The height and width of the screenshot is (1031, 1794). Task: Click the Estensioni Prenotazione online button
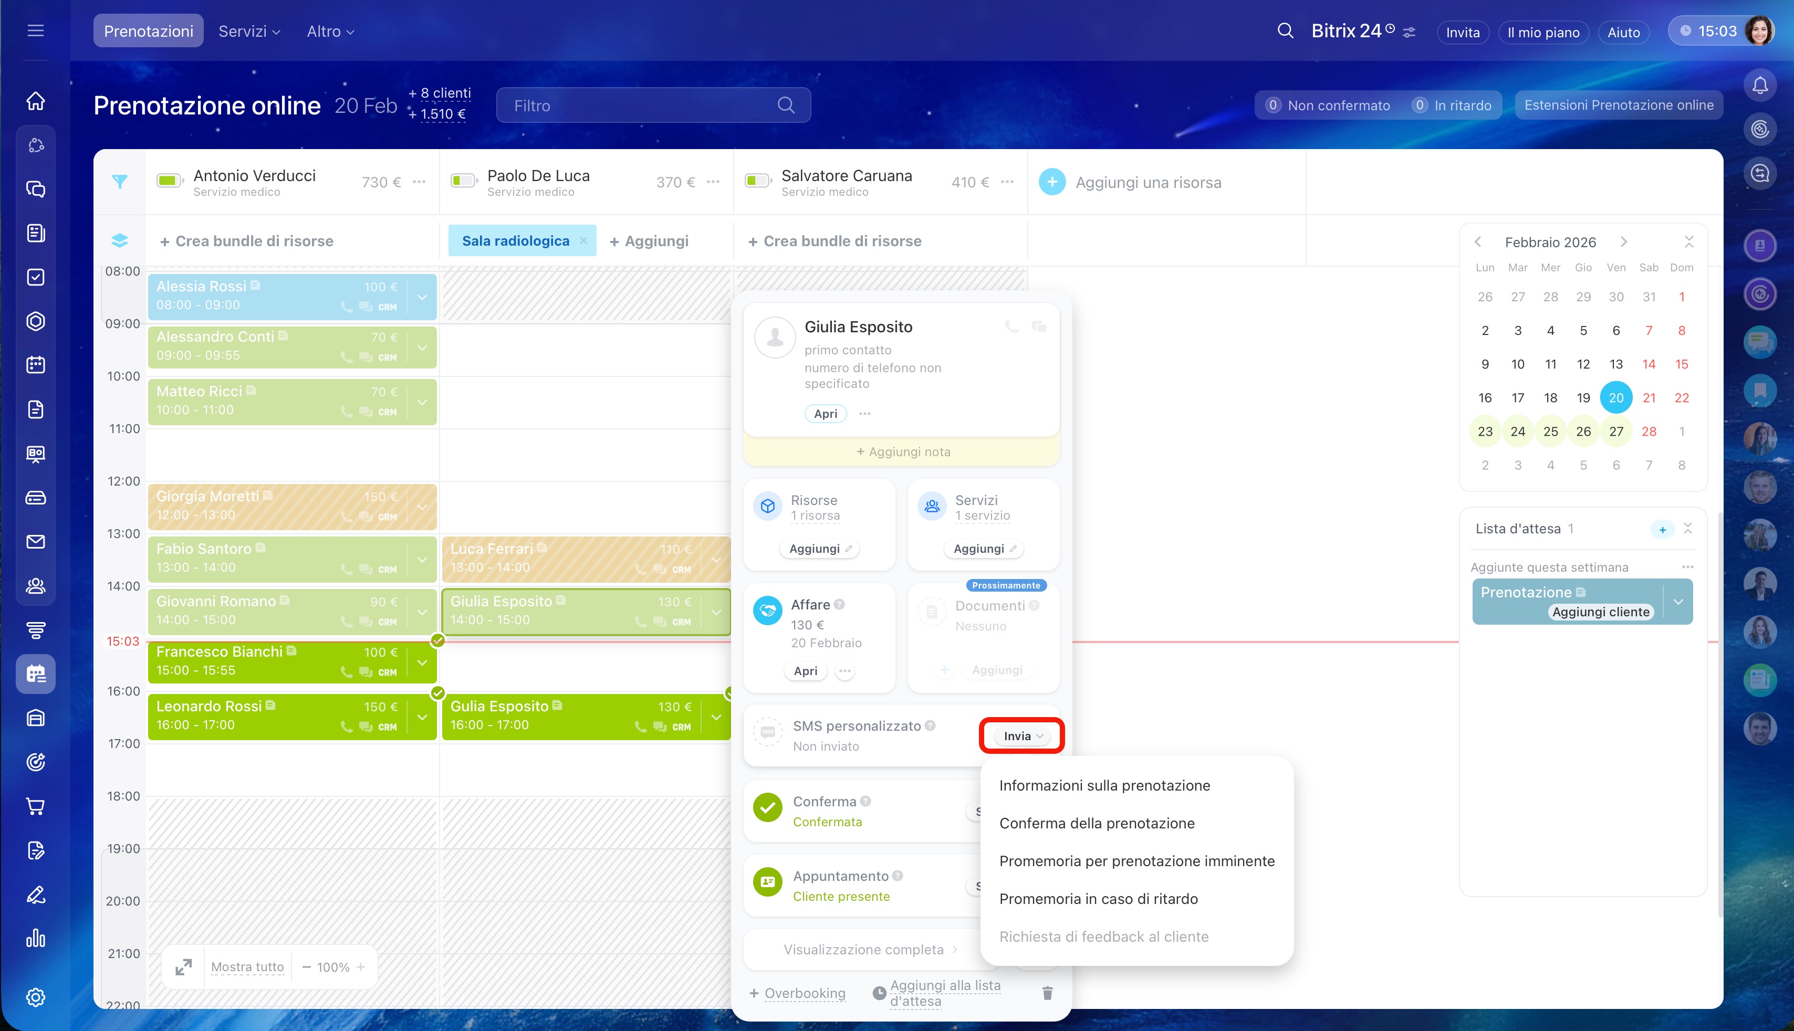click(x=1619, y=105)
